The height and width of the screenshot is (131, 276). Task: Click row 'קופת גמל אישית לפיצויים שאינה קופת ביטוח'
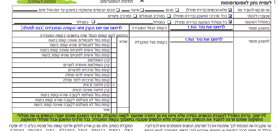coord(62,50)
